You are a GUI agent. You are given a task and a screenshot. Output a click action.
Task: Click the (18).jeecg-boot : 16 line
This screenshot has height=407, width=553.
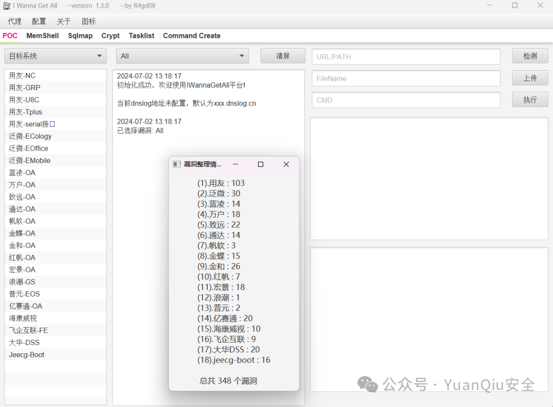pyautogui.click(x=234, y=360)
